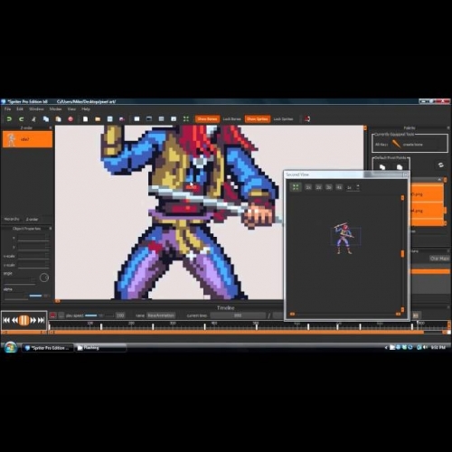The height and width of the screenshot is (452, 452).
Task: Click the Char Maps button
Action: (x=439, y=259)
